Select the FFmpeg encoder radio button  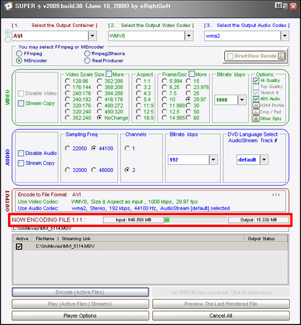pos(19,54)
